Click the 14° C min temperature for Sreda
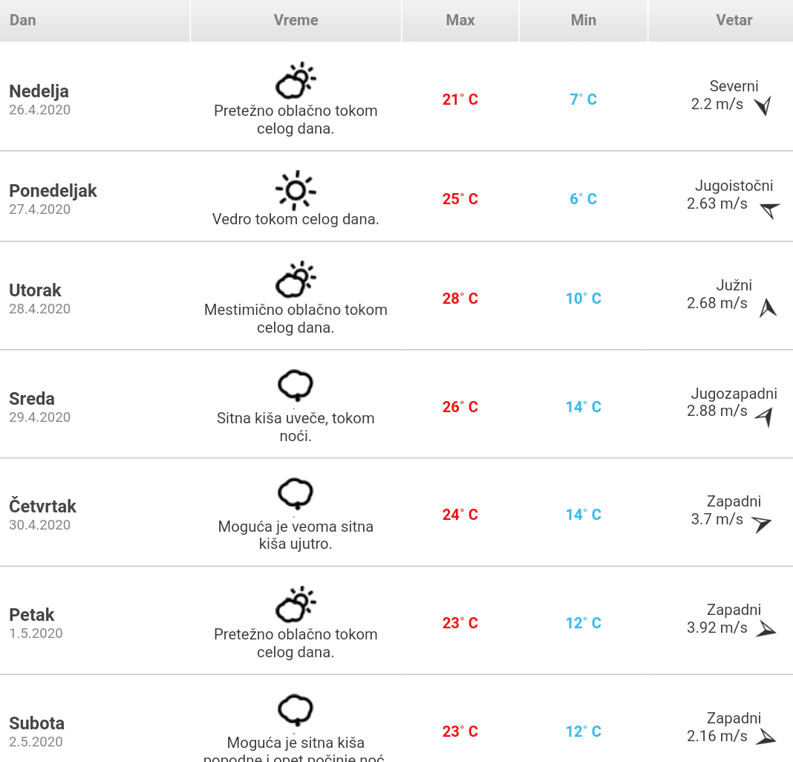 tap(584, 407)
